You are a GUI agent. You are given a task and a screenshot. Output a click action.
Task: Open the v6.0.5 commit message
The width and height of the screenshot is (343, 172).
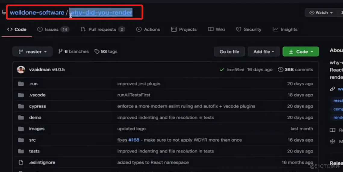pyautogui.click(x=58, y=70)
